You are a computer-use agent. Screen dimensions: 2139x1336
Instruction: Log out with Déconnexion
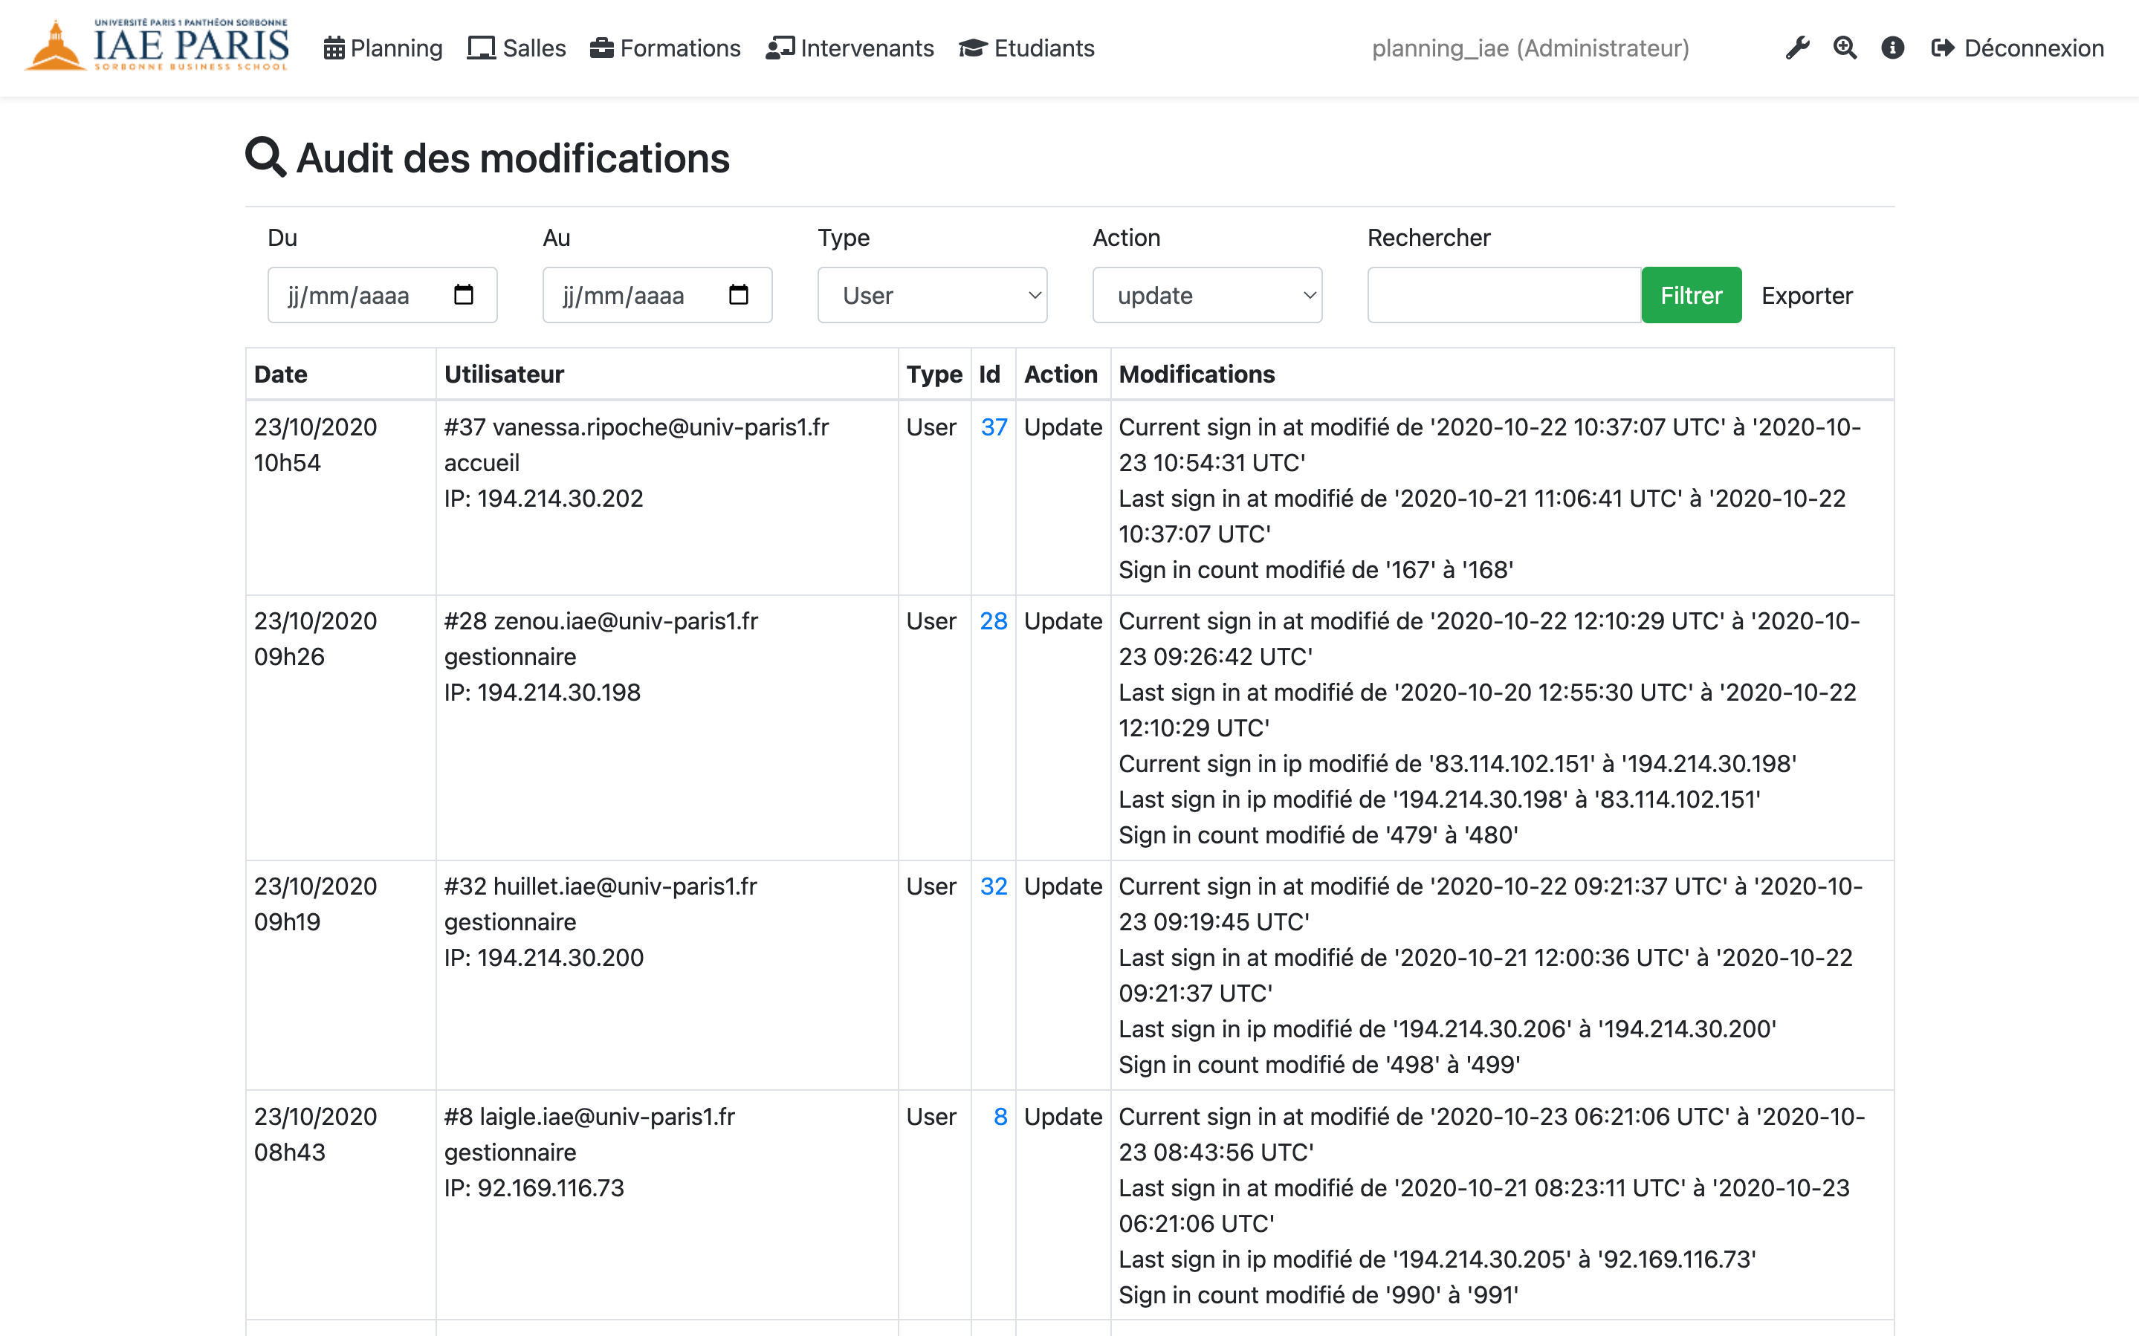pyautogui.click(x=2017, y=48)
